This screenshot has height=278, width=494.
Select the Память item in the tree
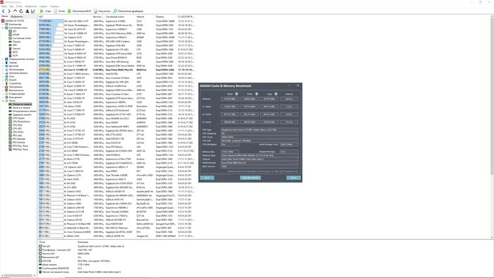click(17, 42)
